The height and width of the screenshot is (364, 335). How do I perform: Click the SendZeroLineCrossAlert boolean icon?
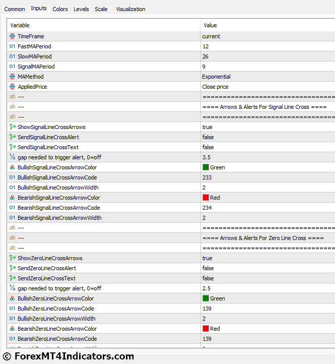[13, 268]
